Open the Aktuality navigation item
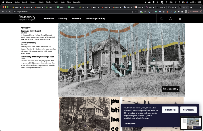Viewport: 203px width, 131px height. pyautogui.click(x=63, y=18)
